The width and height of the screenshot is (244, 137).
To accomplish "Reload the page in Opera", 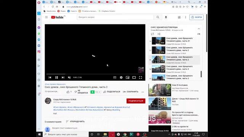I will (53, 7).
